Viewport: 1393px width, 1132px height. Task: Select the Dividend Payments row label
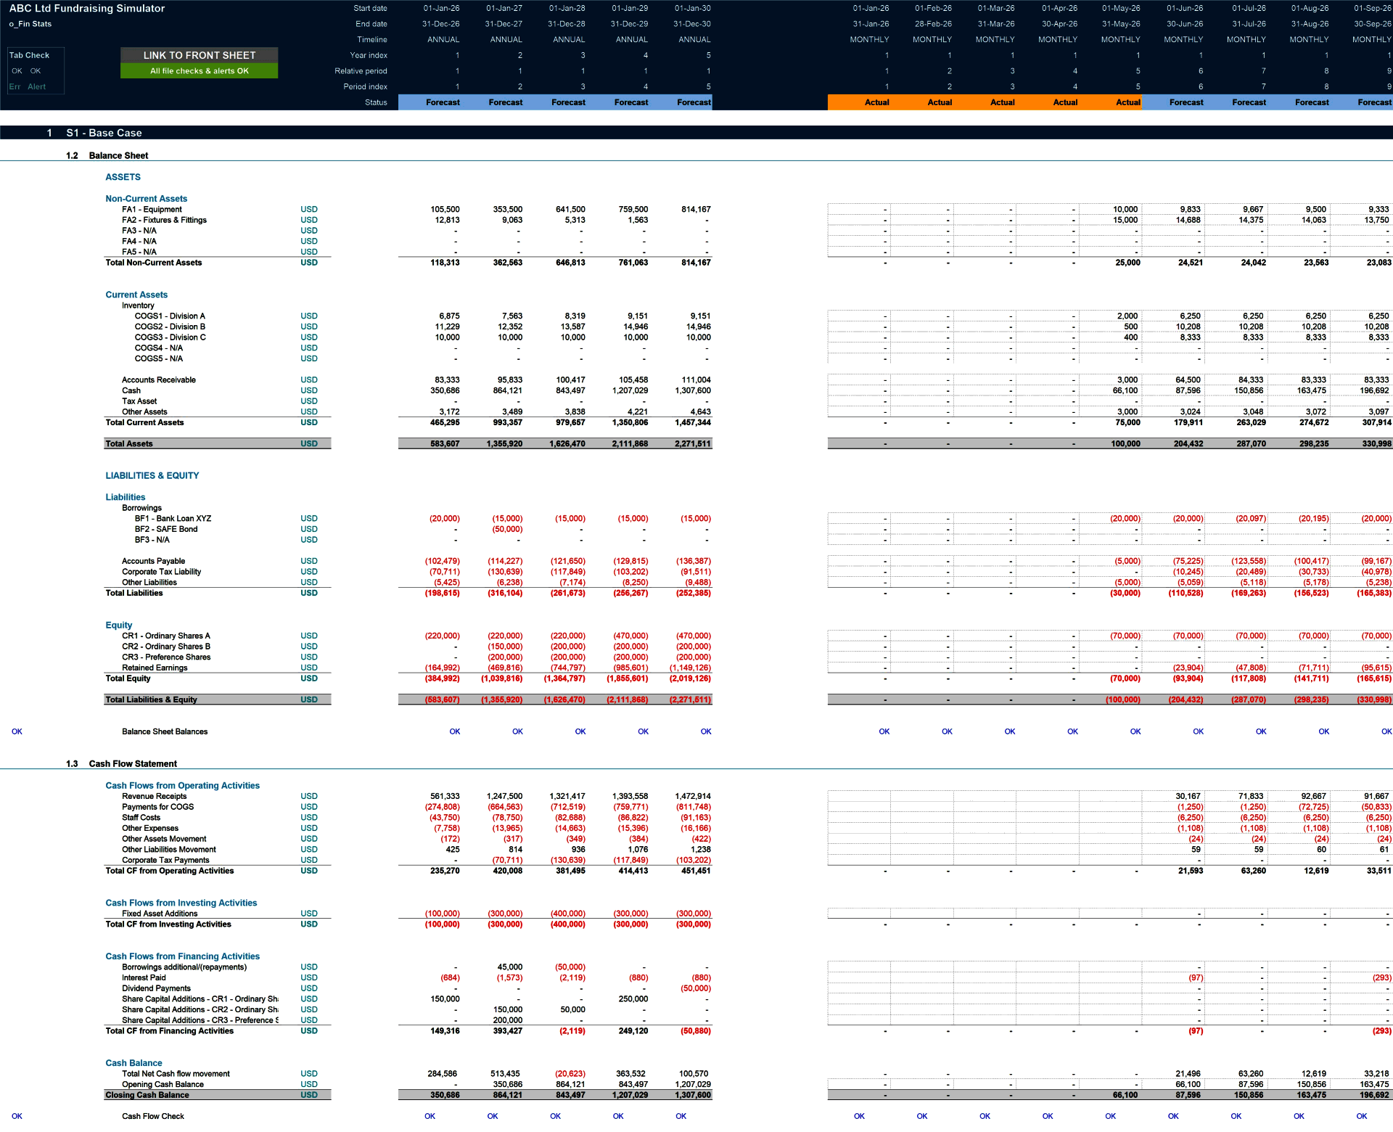tap(156, 988)
